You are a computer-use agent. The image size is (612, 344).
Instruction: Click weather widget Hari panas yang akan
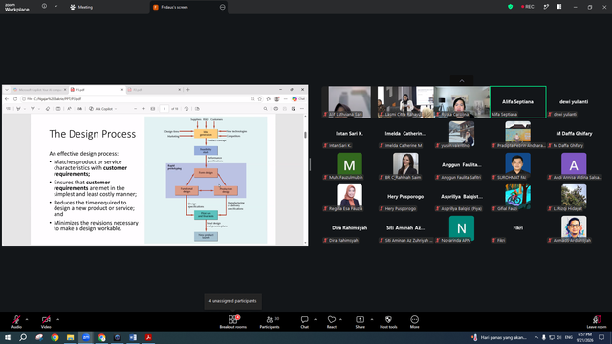click(x=499, y=337)
